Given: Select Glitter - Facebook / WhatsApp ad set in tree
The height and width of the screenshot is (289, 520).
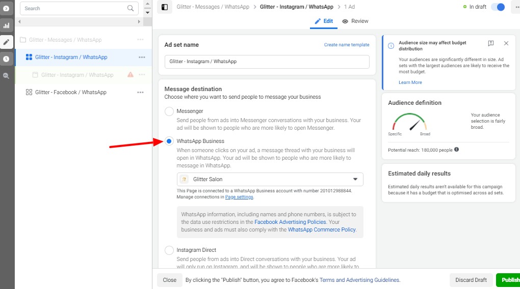Looking at the screenshot, I should point(71,93).
